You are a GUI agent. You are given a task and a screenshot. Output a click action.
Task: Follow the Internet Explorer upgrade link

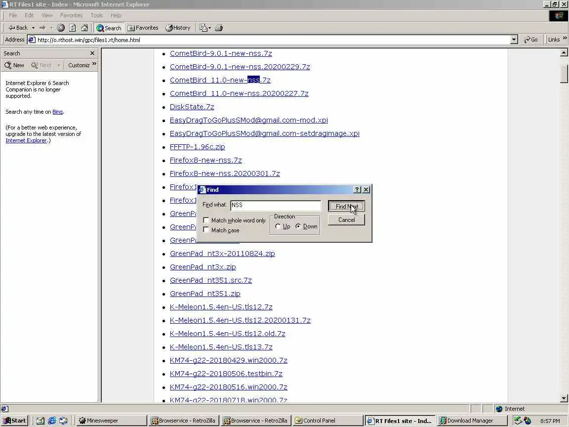click(x=26, y=140)
